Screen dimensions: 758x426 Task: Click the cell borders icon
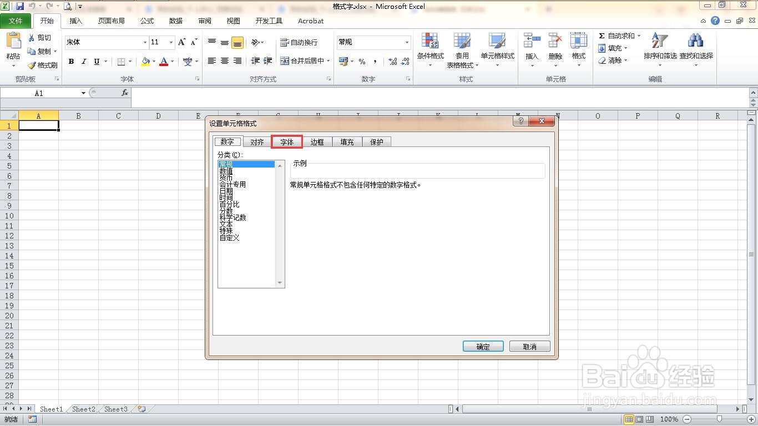coord(122,62)
